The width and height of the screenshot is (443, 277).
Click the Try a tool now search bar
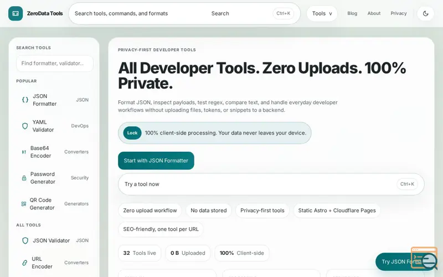271,184
